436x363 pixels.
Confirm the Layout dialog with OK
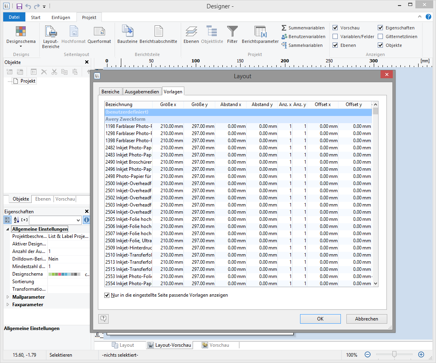click(x=320, y=319)
